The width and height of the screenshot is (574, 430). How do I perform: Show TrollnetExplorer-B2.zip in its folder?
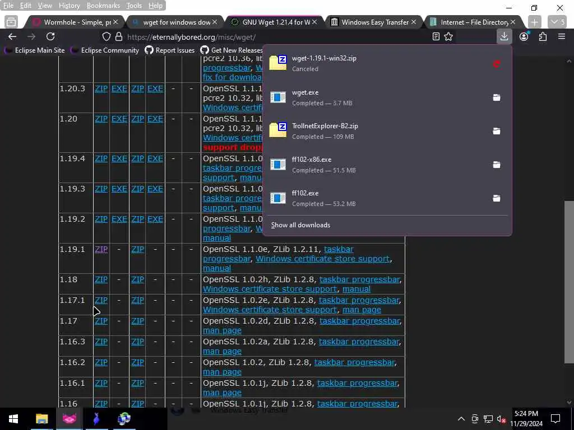point(497,131)
